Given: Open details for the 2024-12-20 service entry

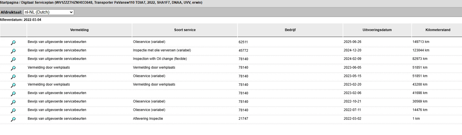Looking at the screenshot, I should pyautogui.click(x=13, y=51).
